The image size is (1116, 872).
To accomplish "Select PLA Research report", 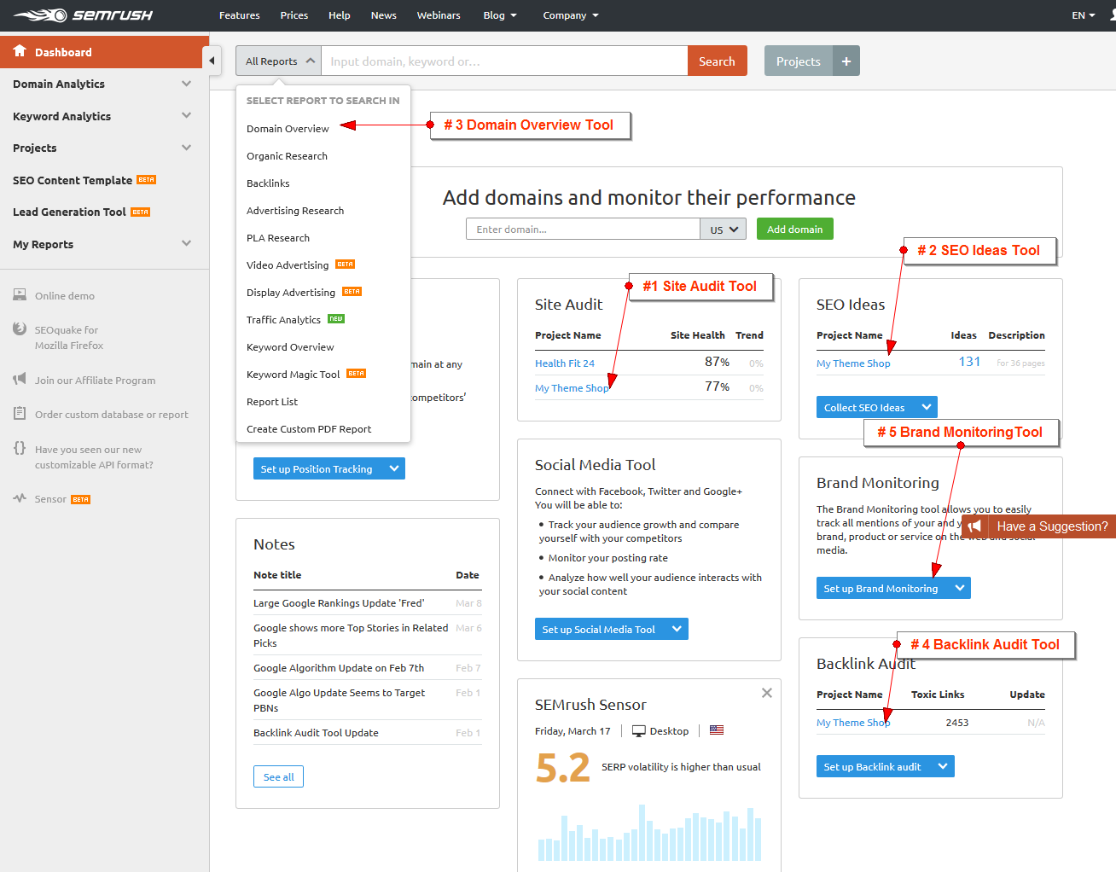I will point(278,238).
